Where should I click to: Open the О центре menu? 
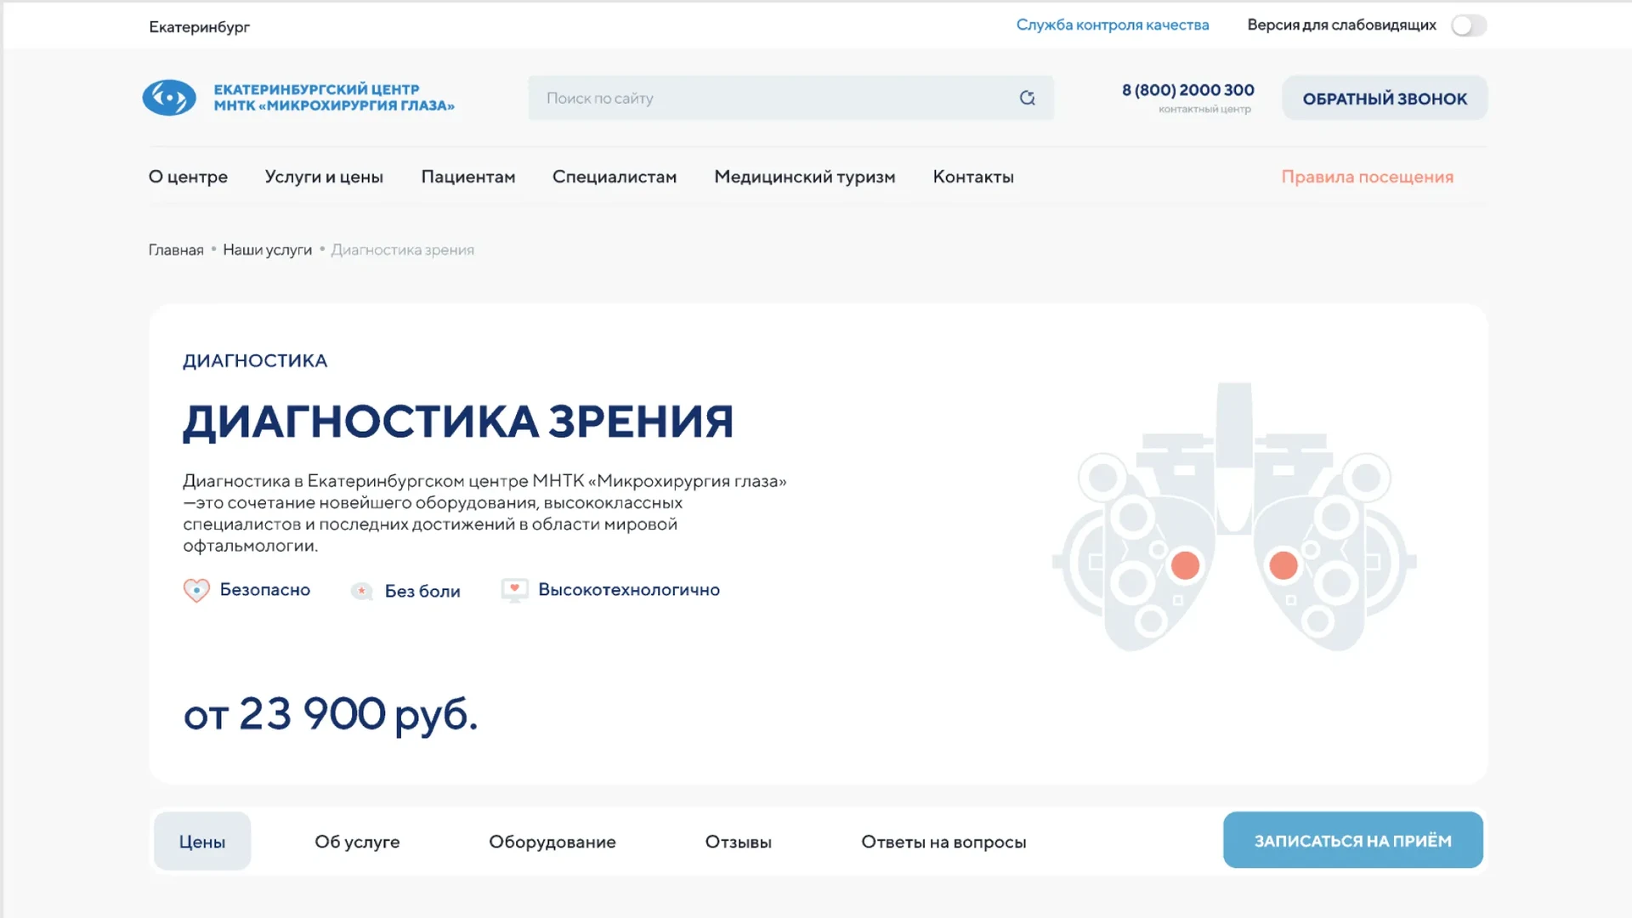(x=188, y=177)
